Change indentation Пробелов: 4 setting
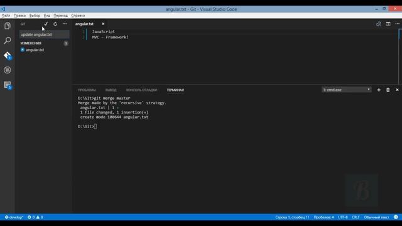The image size is (402, 226). 324,217
